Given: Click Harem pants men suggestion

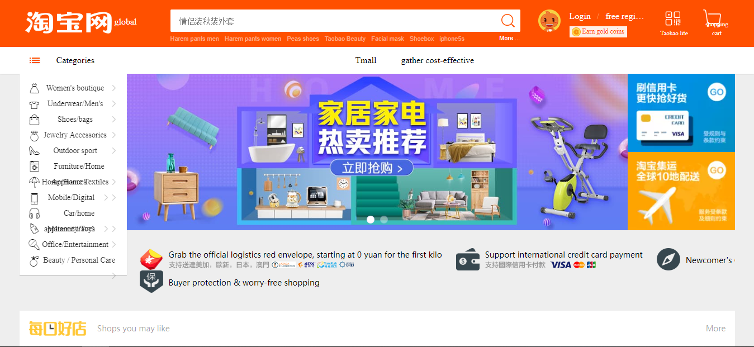Looking at the screenshot, I should pyautogui.click(x=195, y=39).
